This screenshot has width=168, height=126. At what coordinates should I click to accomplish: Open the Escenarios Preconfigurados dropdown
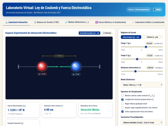142,123
